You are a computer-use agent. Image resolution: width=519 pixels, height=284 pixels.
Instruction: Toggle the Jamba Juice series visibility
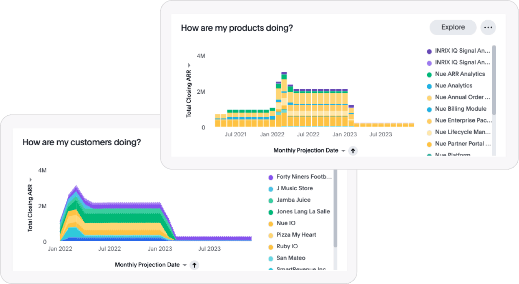click(x=293, y=200)
